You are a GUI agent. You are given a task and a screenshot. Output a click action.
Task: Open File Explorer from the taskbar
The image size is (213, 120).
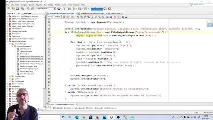[84, 117]
